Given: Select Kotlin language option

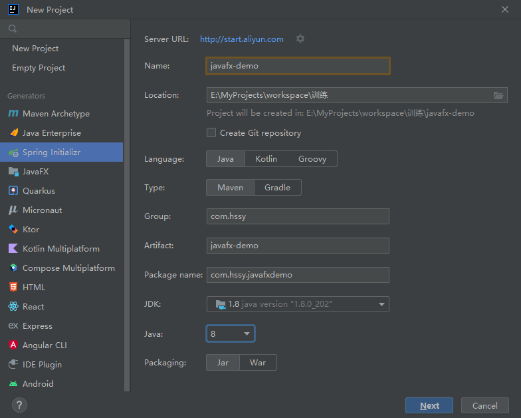Looking at the screenshot, I should coord(266,158).
